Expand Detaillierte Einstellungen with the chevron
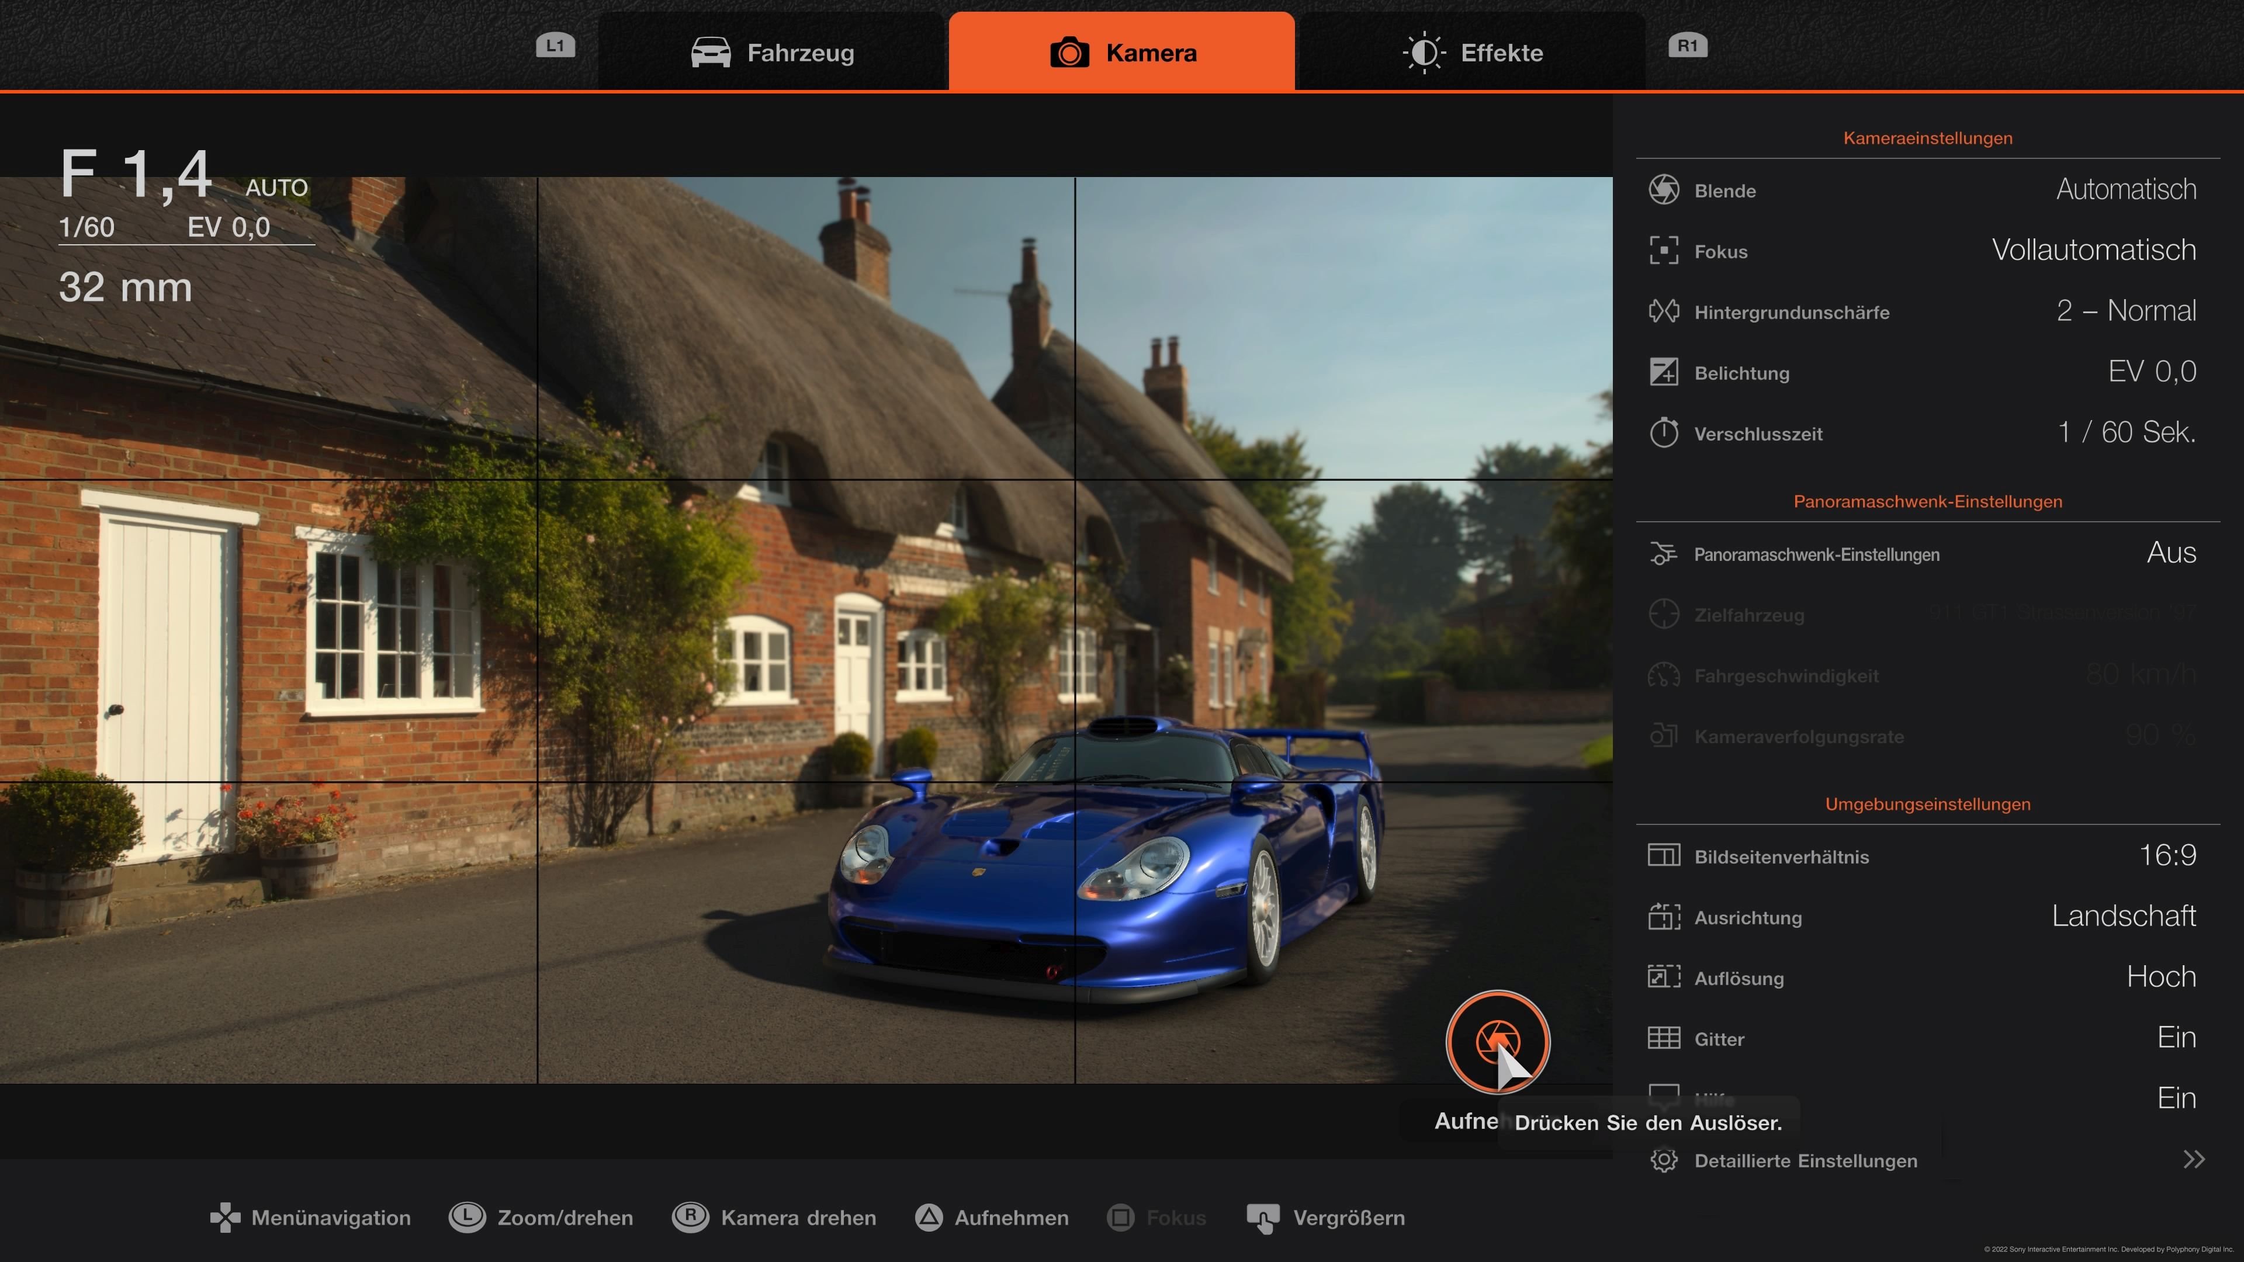Screen dimensions: 2244x1262 coord(2194,1159)
